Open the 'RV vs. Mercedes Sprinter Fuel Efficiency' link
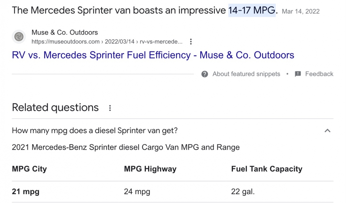This screenshot has height=203, width=346. [153, 55]
